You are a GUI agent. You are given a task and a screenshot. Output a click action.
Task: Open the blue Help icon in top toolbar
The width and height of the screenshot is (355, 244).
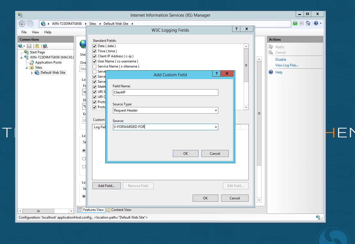coord(316,23)
